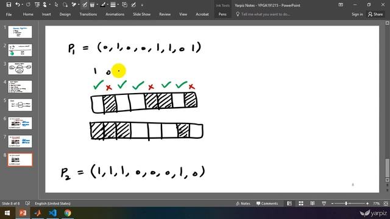Click the Stop Inking icon
This screenshot has width=390, height=219.
133,5
